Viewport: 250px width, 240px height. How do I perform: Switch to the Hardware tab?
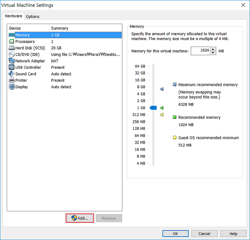(14, 16)
